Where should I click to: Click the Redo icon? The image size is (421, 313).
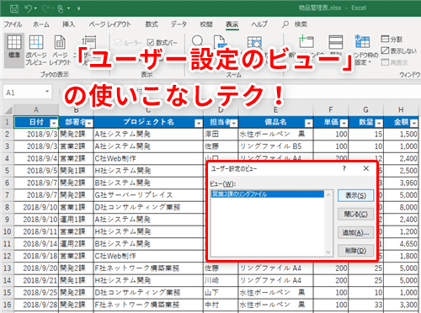point(45,8)
